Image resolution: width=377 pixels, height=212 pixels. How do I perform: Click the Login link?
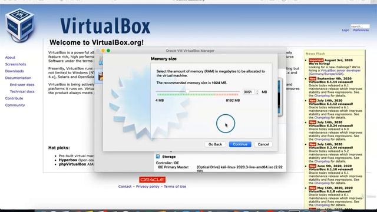click(346, 30)
